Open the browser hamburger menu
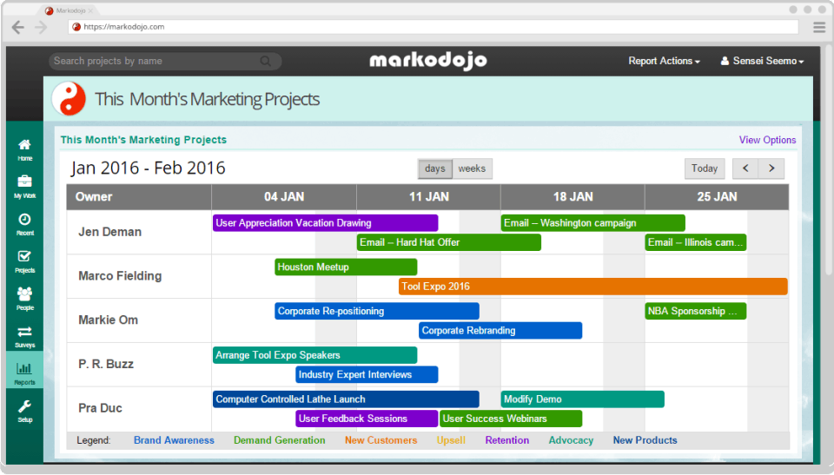Image resolution: width=834 pixels, height=475 pixels. (x=819, y=27)
